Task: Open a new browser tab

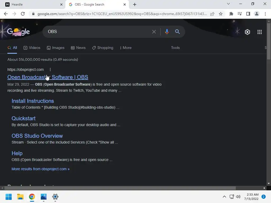Action: (135, 4)
